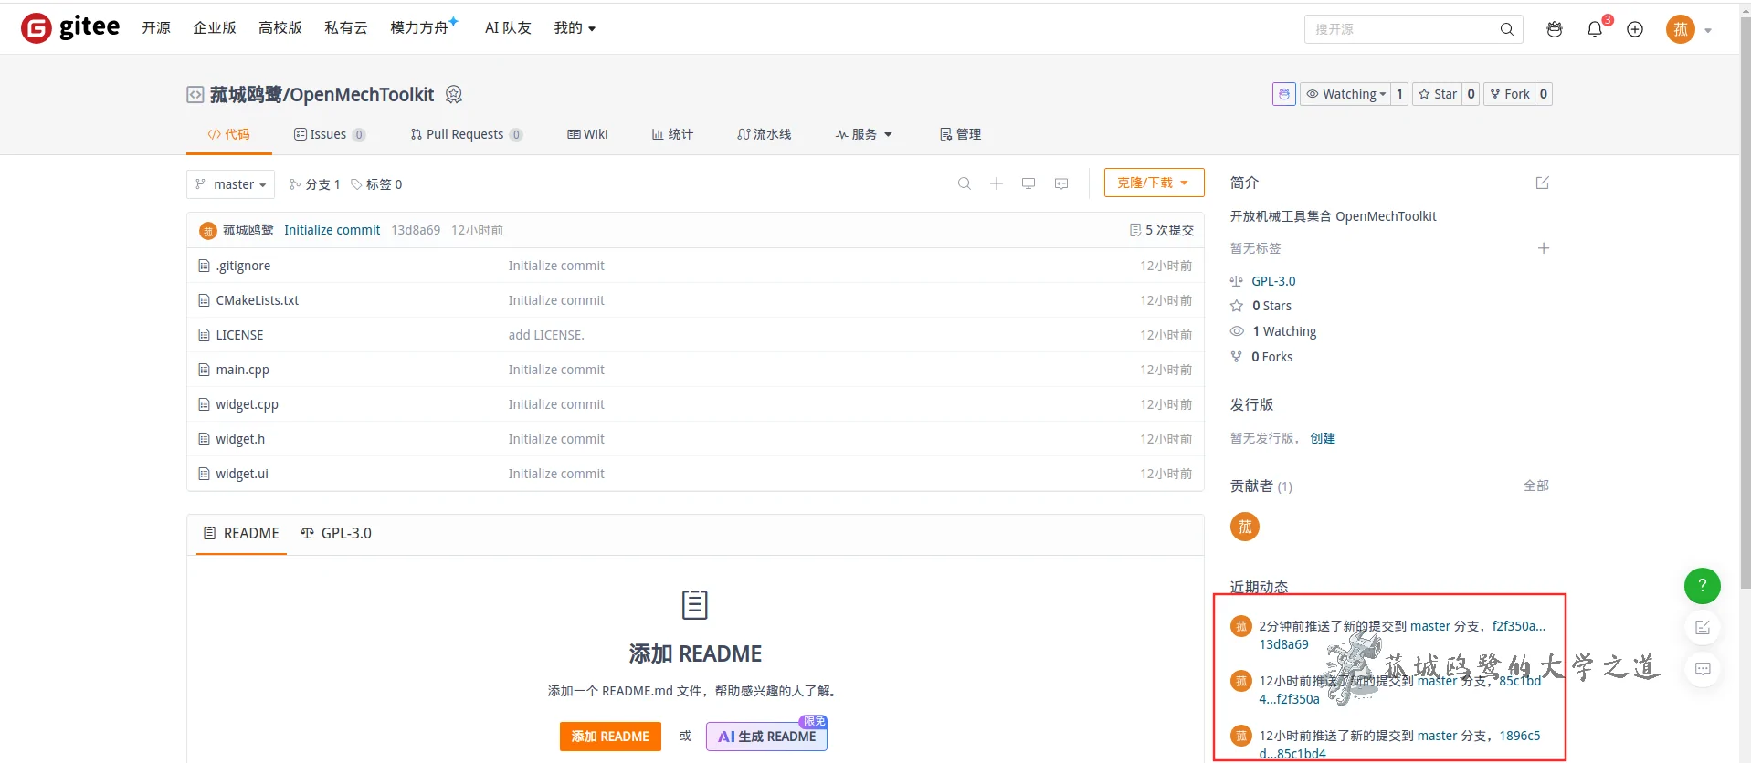Open the Pull Requests tab
1751x763 pixels.
pyautogui.click(x=466, y=134)
